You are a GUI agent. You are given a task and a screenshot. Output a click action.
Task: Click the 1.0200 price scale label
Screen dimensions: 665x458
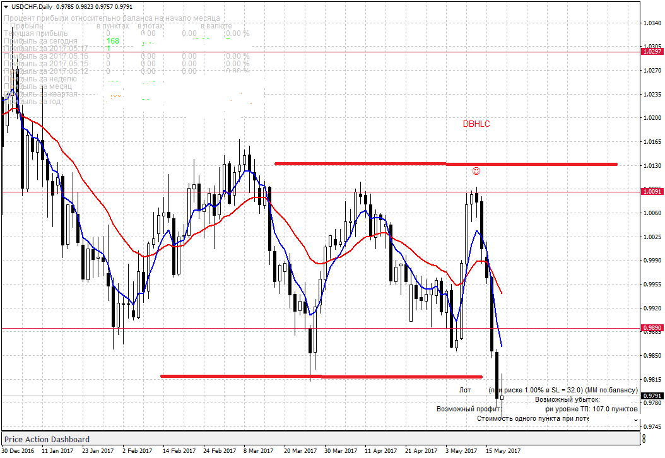652,118
